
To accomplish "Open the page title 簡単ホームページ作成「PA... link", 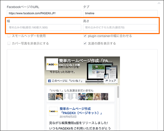I will click(86, 61).
